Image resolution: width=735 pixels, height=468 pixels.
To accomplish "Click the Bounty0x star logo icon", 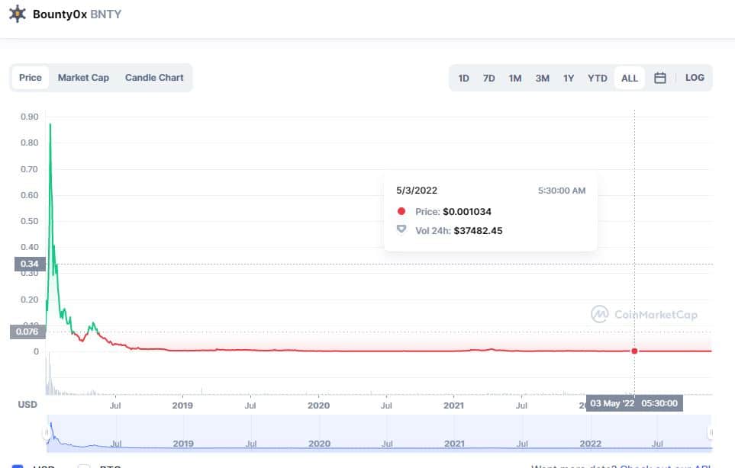I will coord(18,14).
